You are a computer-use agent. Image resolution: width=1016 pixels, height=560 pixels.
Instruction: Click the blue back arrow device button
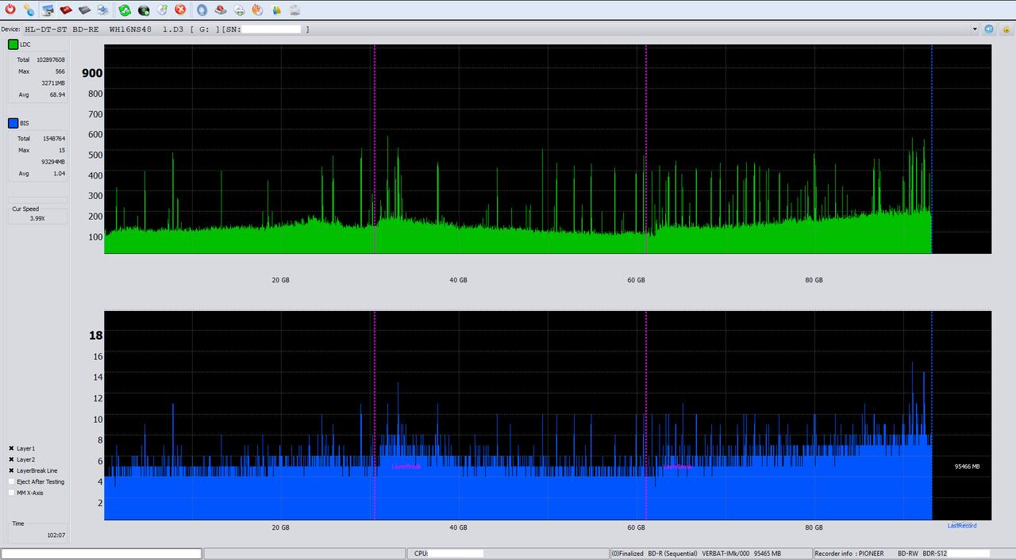point(989,29)
